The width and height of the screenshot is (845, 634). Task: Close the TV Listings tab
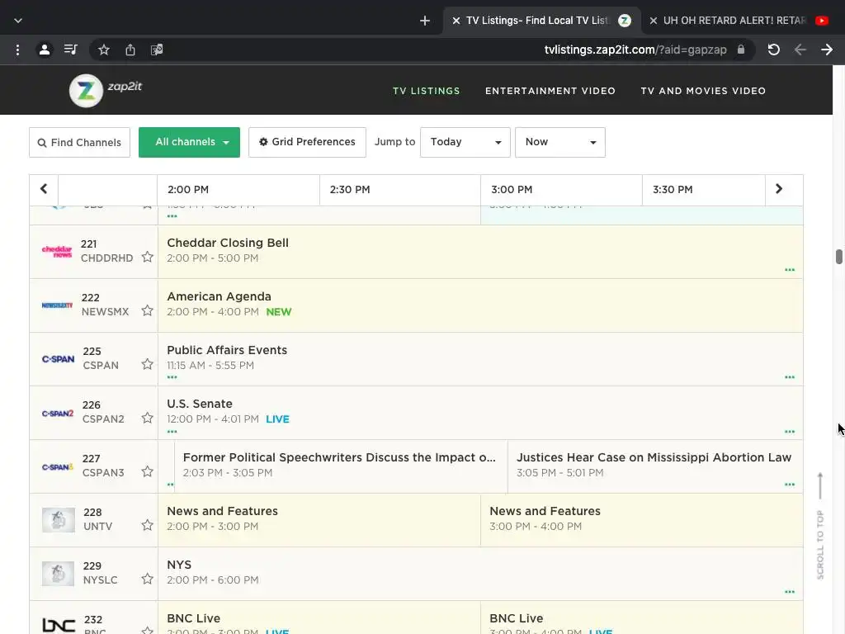point(456,21)
